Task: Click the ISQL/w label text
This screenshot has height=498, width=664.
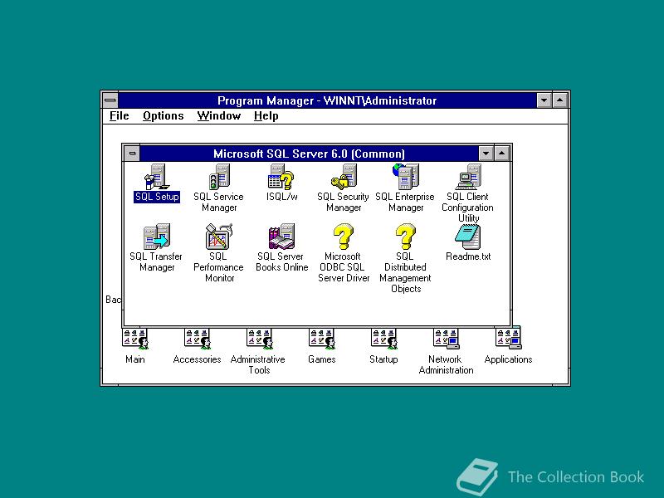Action: [281, 197]
